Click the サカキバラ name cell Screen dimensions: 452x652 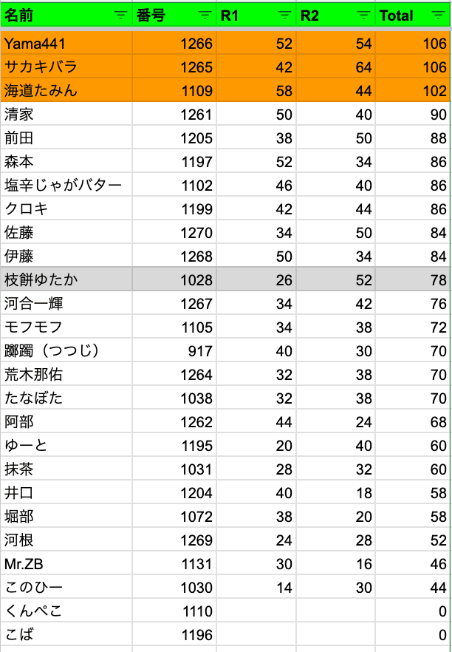pyautogui.click(x=66, y=67)
